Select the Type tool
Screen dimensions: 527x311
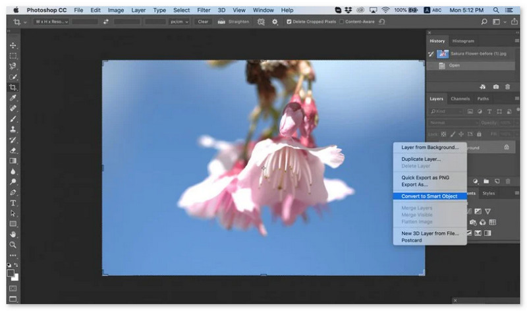click(x=13, y=203)
